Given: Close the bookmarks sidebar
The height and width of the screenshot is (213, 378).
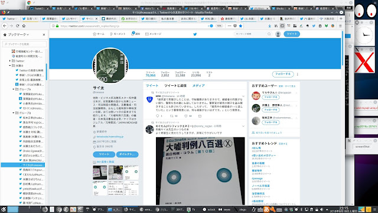Looking at the screenshot, I should [x=44, y=35].
